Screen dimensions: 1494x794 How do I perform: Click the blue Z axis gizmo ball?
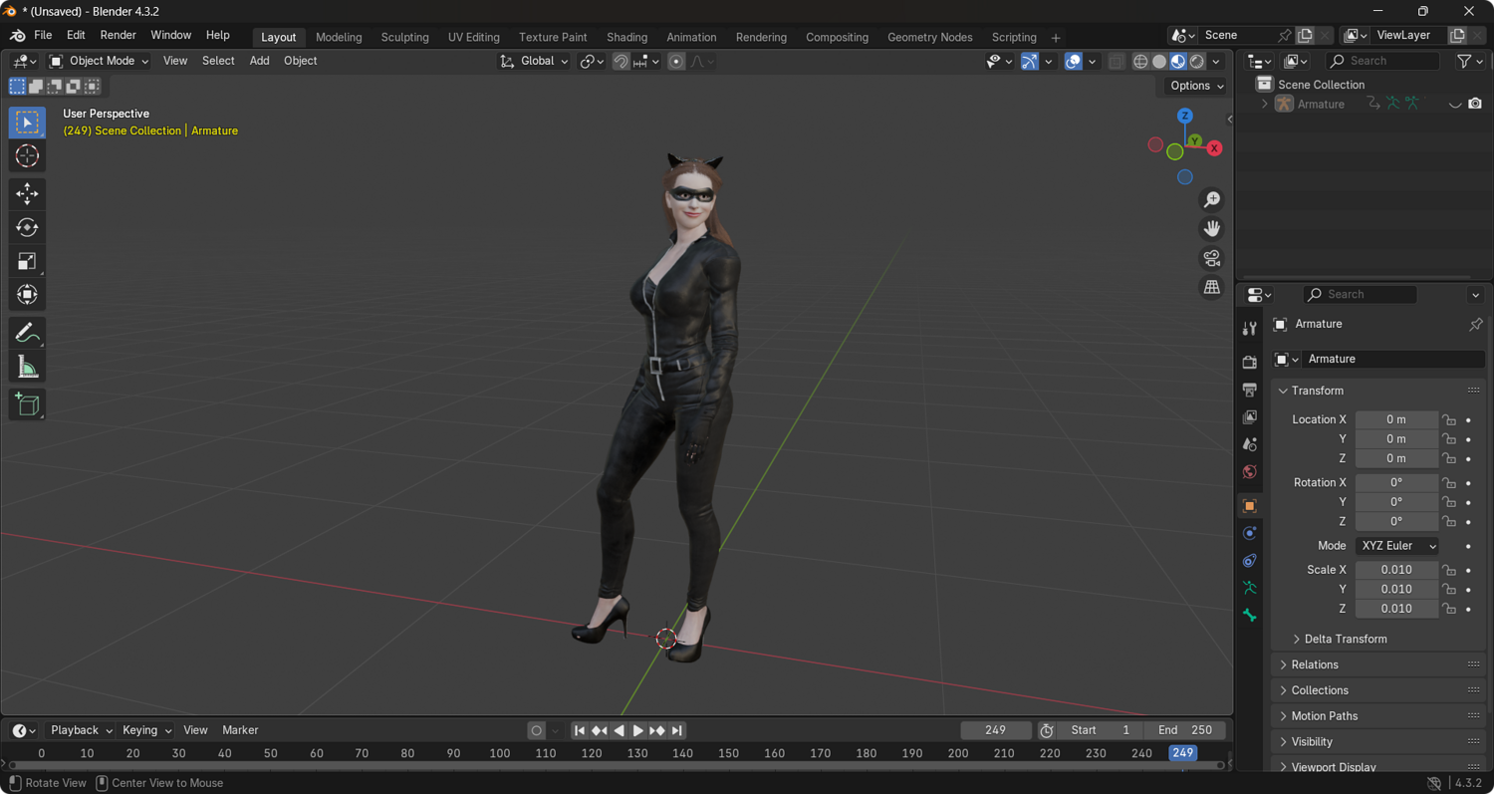pyautogui.click(x=1185, y=116)
